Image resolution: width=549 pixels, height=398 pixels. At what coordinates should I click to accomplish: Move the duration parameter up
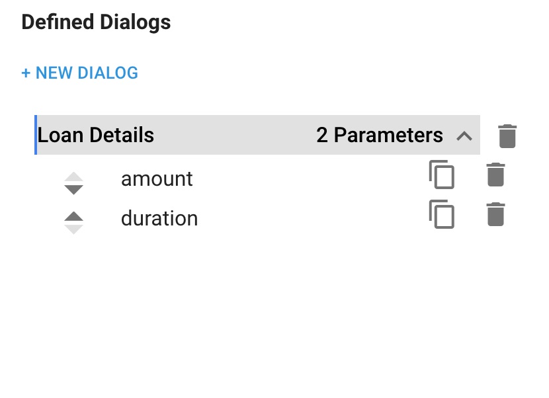click(x=73, y=216)
